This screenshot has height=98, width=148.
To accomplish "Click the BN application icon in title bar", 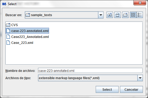I will tap(4, 4).
